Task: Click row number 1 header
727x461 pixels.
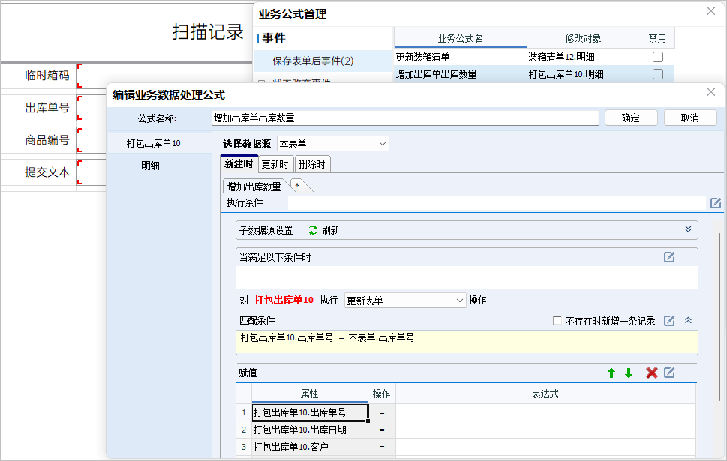Action: pos(244,412)
